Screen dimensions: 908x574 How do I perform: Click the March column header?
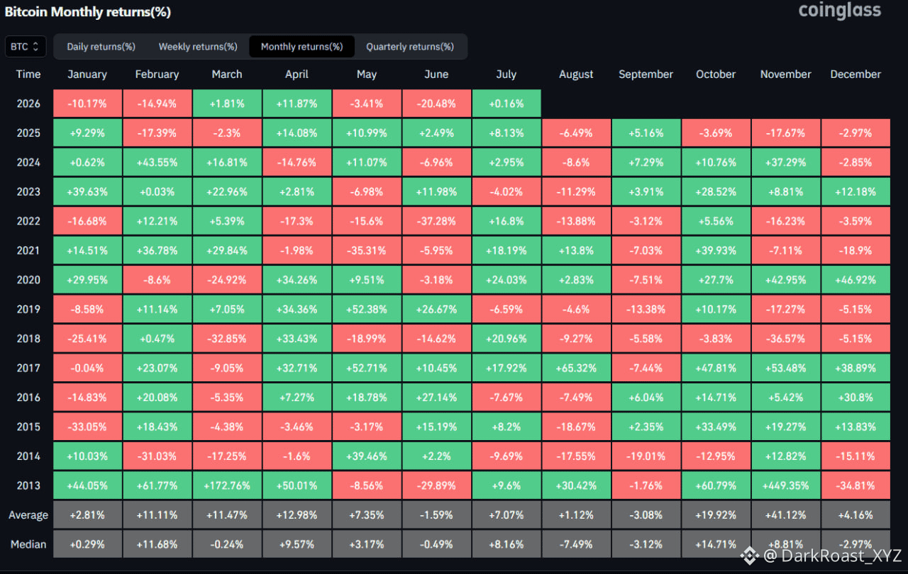pos(227,74)
